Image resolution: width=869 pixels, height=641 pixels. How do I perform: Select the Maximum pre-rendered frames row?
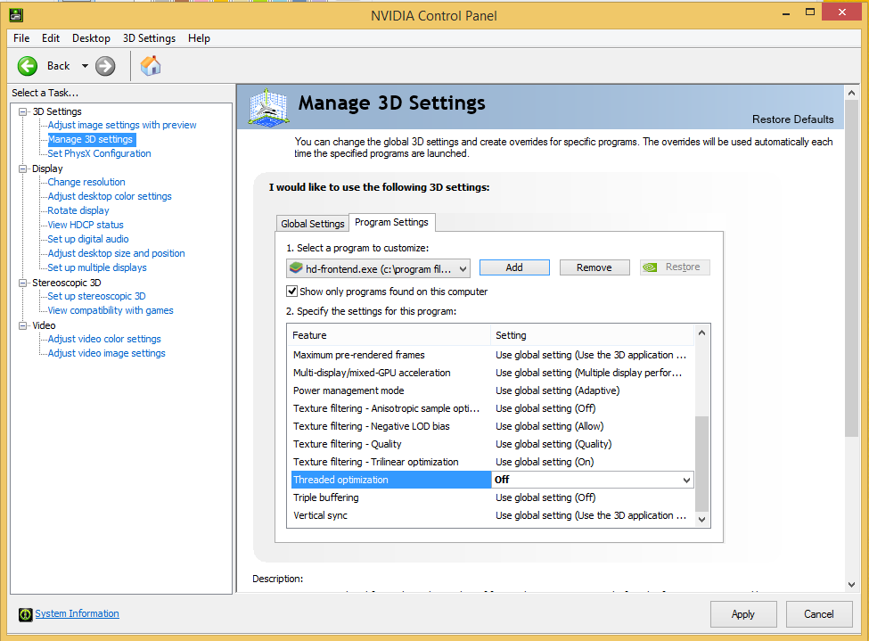click(x=492, y=355)
